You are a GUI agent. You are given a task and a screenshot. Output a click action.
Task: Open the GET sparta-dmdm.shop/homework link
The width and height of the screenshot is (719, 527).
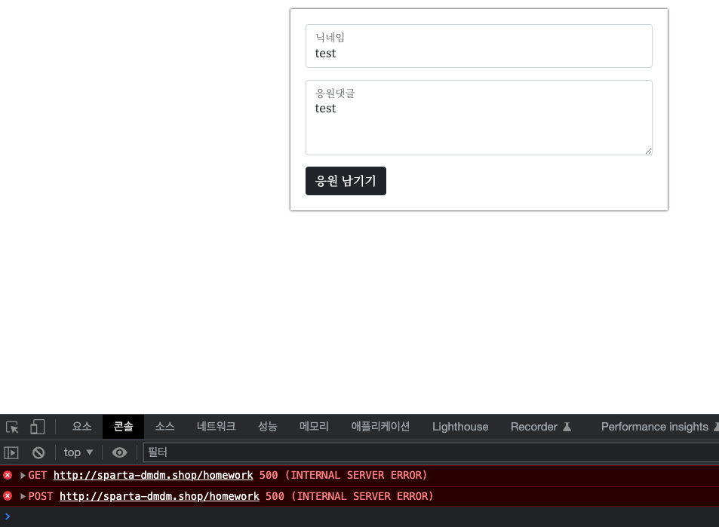pos(153,475)
